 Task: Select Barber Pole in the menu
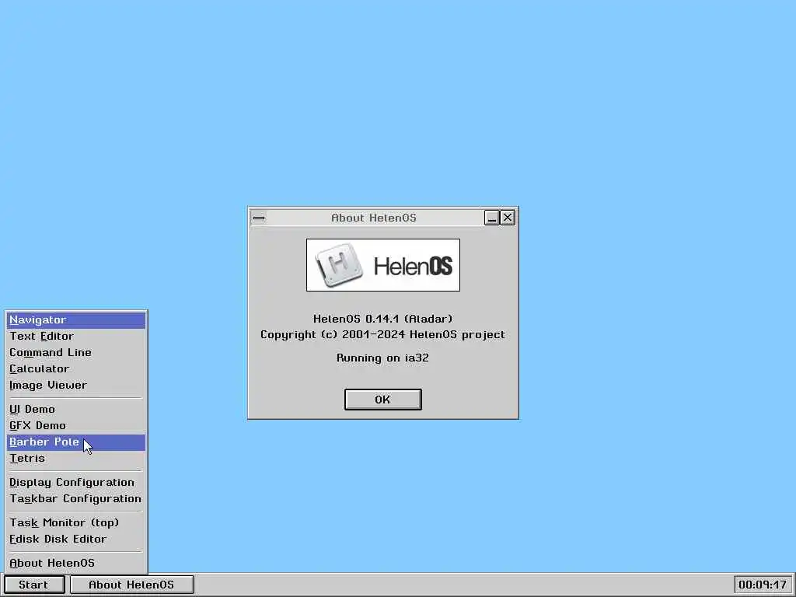click(76, 442)
